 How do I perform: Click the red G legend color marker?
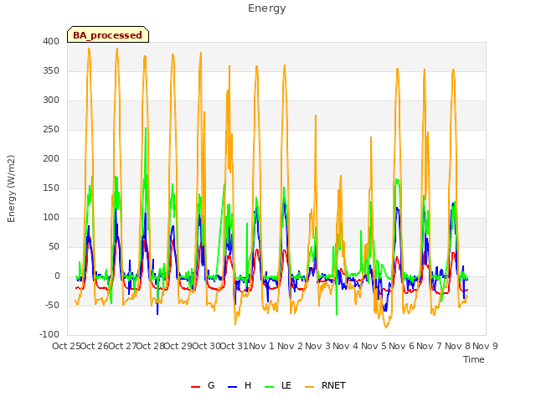[195, 387]
